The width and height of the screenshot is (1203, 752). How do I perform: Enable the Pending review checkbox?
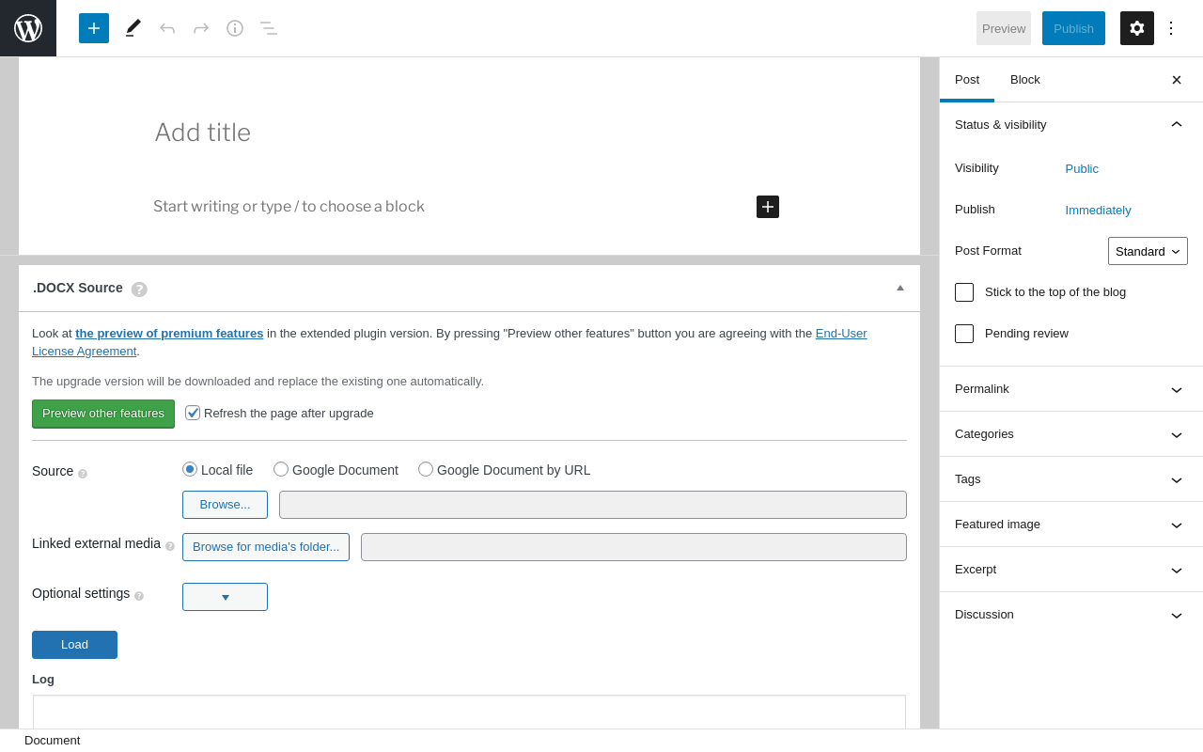coord(964,334)
